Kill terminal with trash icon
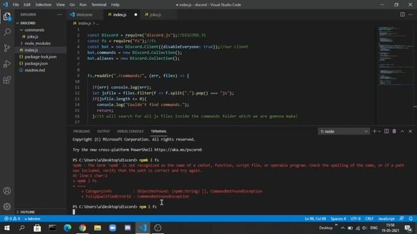Image resolution: width=417 pixels, height=234 pixels. point(394,131)
